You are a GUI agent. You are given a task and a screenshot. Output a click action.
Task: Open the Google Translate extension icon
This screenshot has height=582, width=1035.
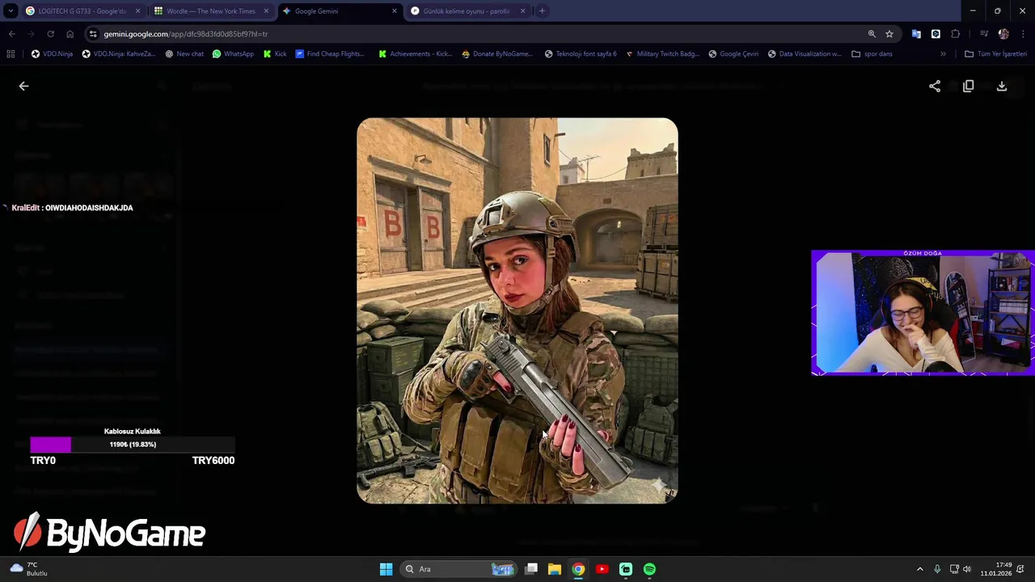click(916, 34)
